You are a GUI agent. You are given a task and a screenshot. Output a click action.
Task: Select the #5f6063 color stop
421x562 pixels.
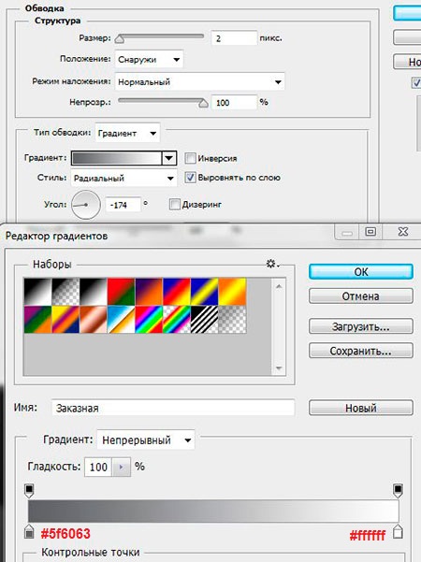[x=29, y=531]
